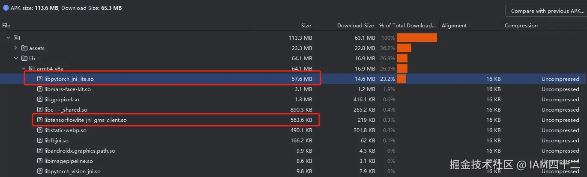Click the root total download percentage bar
This screenshot has width=587, height=177.
(x=416, y=38)
